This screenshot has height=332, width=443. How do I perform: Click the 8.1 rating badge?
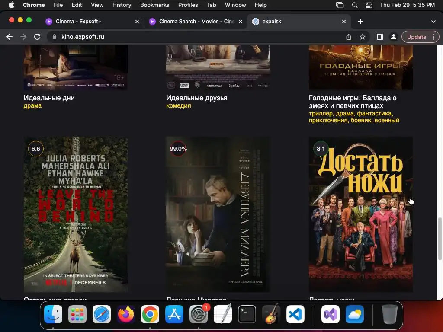tap(321, 149)
